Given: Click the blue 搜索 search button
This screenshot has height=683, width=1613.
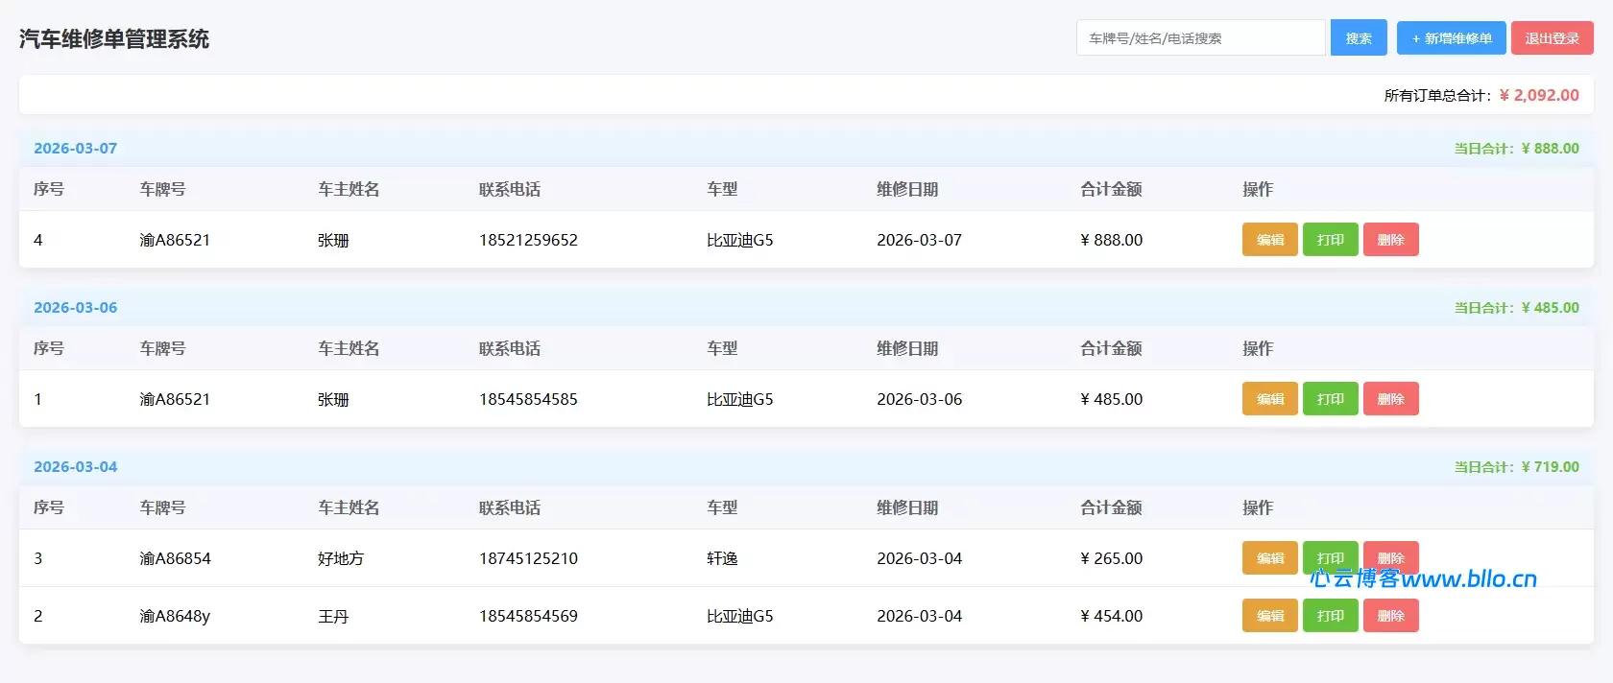Looking at the screenshot, I should 1358,38.
